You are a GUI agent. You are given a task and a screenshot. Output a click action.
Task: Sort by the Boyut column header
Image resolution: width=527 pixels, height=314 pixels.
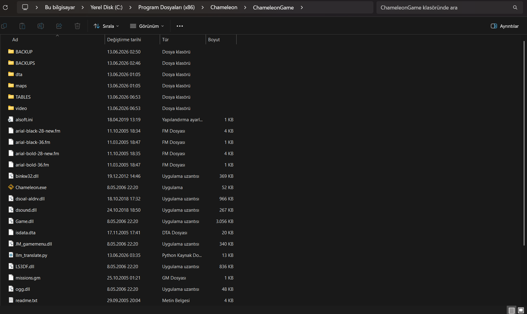click(x=214, y=40)
